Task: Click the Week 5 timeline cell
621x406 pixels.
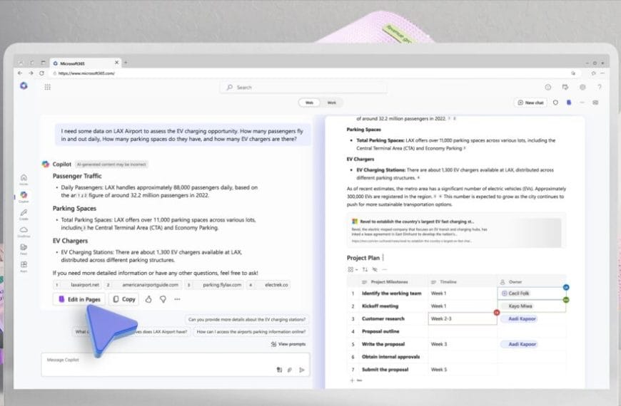Action: pyautogui.click(x=463, y=369)
